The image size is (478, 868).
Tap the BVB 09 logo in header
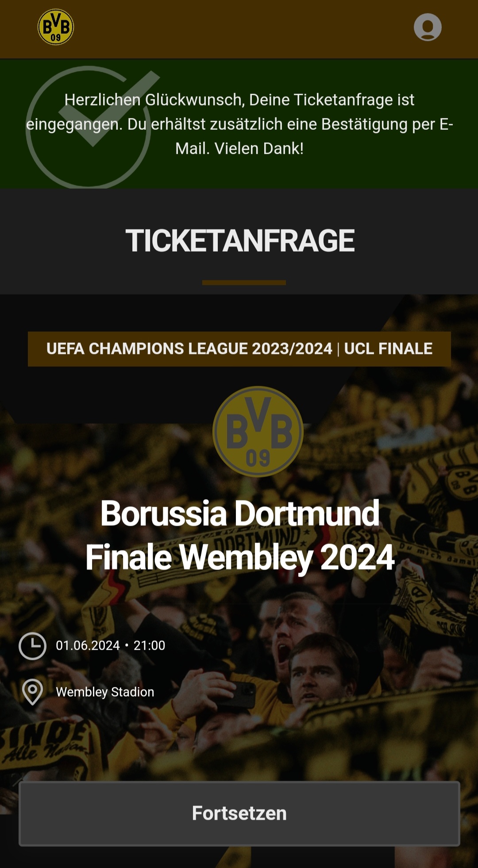click(56, 27)
